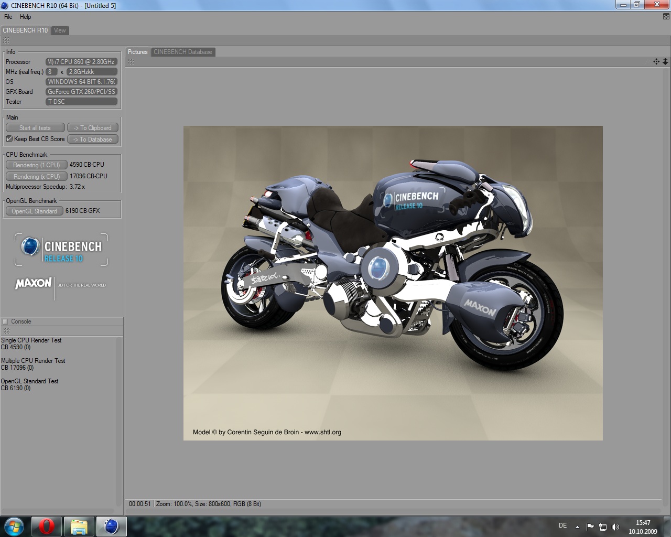Viewport: 671px width, 537px height.
Task: Click the taskbar clock showing 15:47
Action: coord(643,527)
